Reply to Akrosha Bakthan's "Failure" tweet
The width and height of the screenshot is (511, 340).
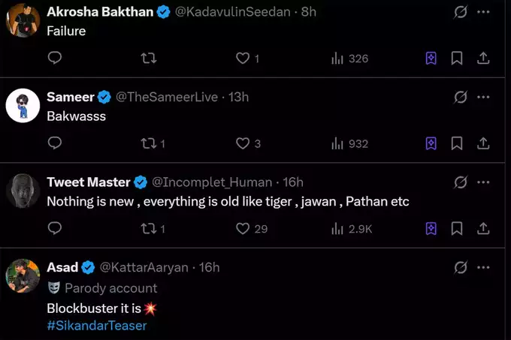pyautogui.click(x=54, y=58)
